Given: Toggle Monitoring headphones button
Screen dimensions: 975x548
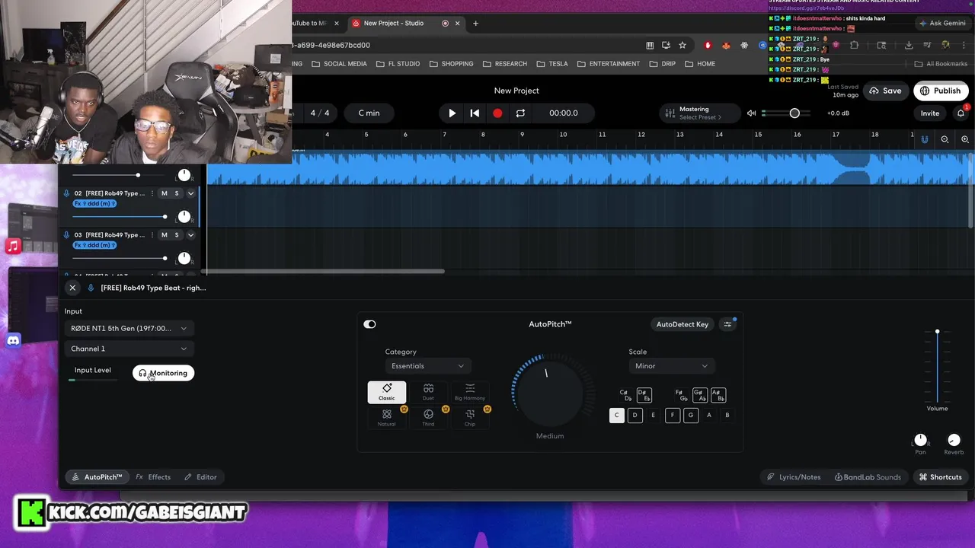Looking at the screenshot, I should (x=163, y=373).
